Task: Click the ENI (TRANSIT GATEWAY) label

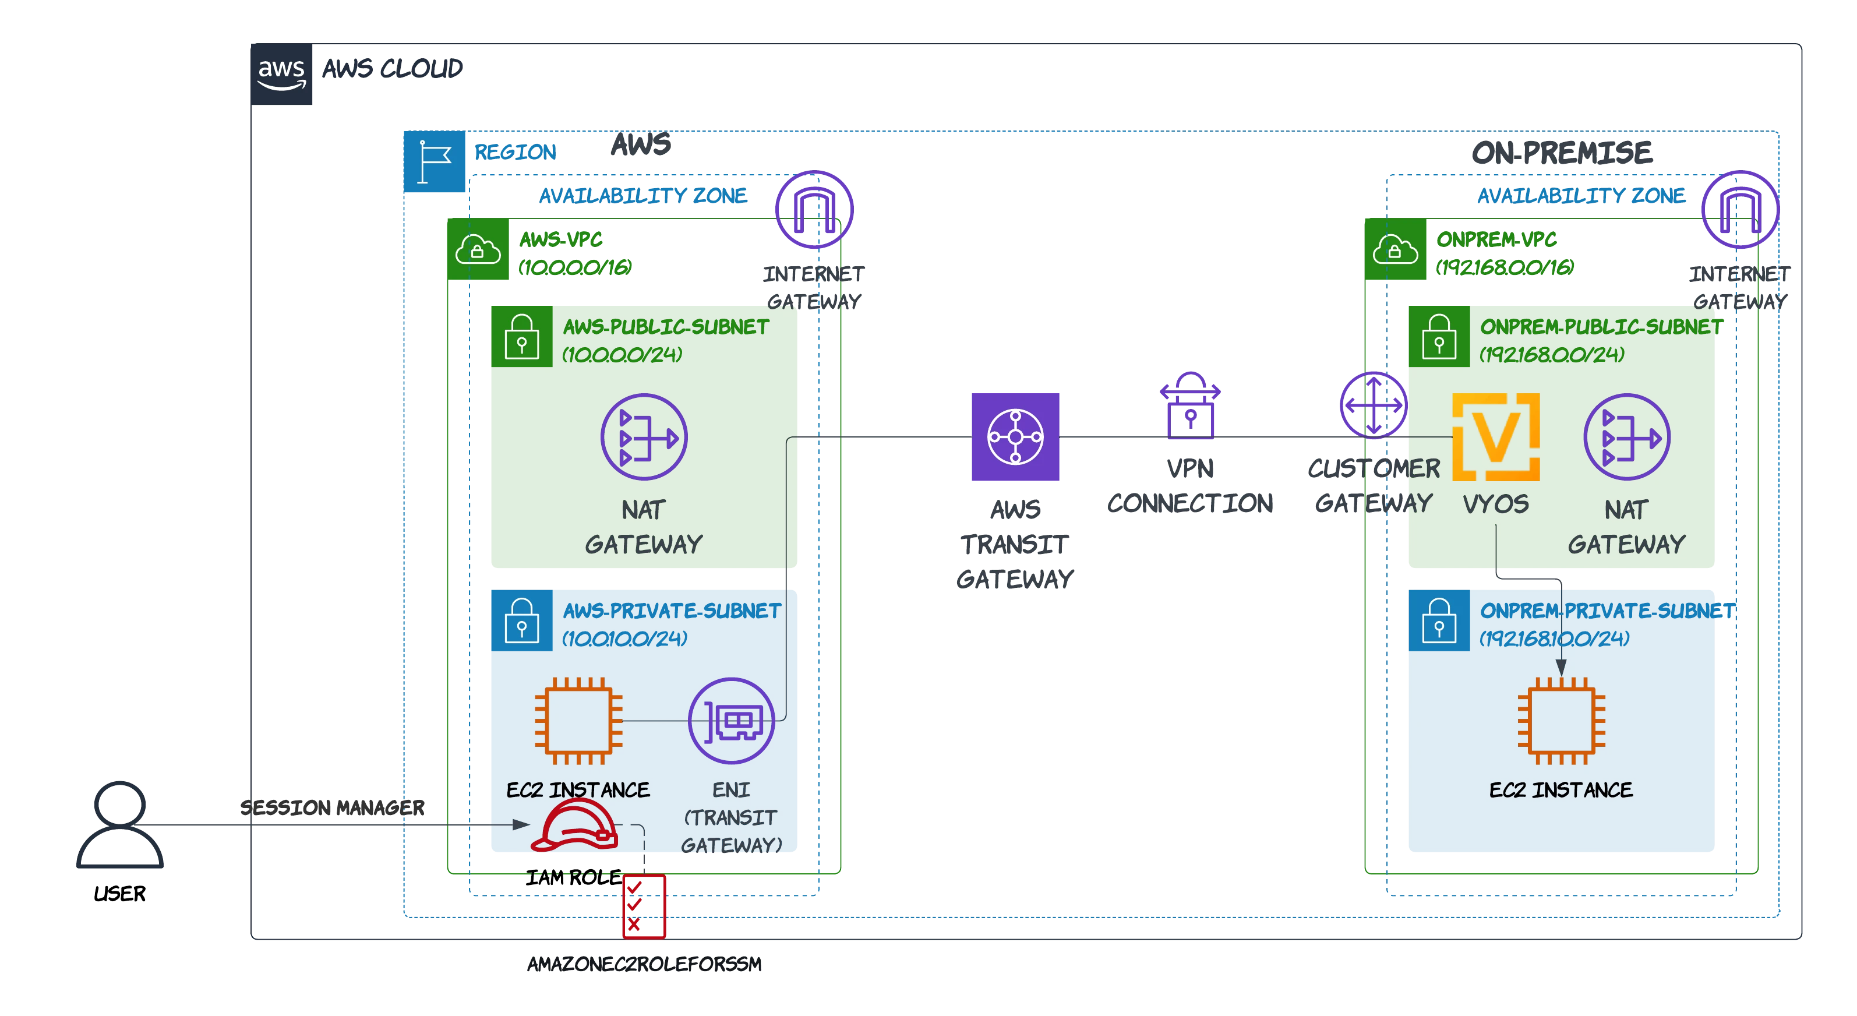Action: (x=731, y=818)
